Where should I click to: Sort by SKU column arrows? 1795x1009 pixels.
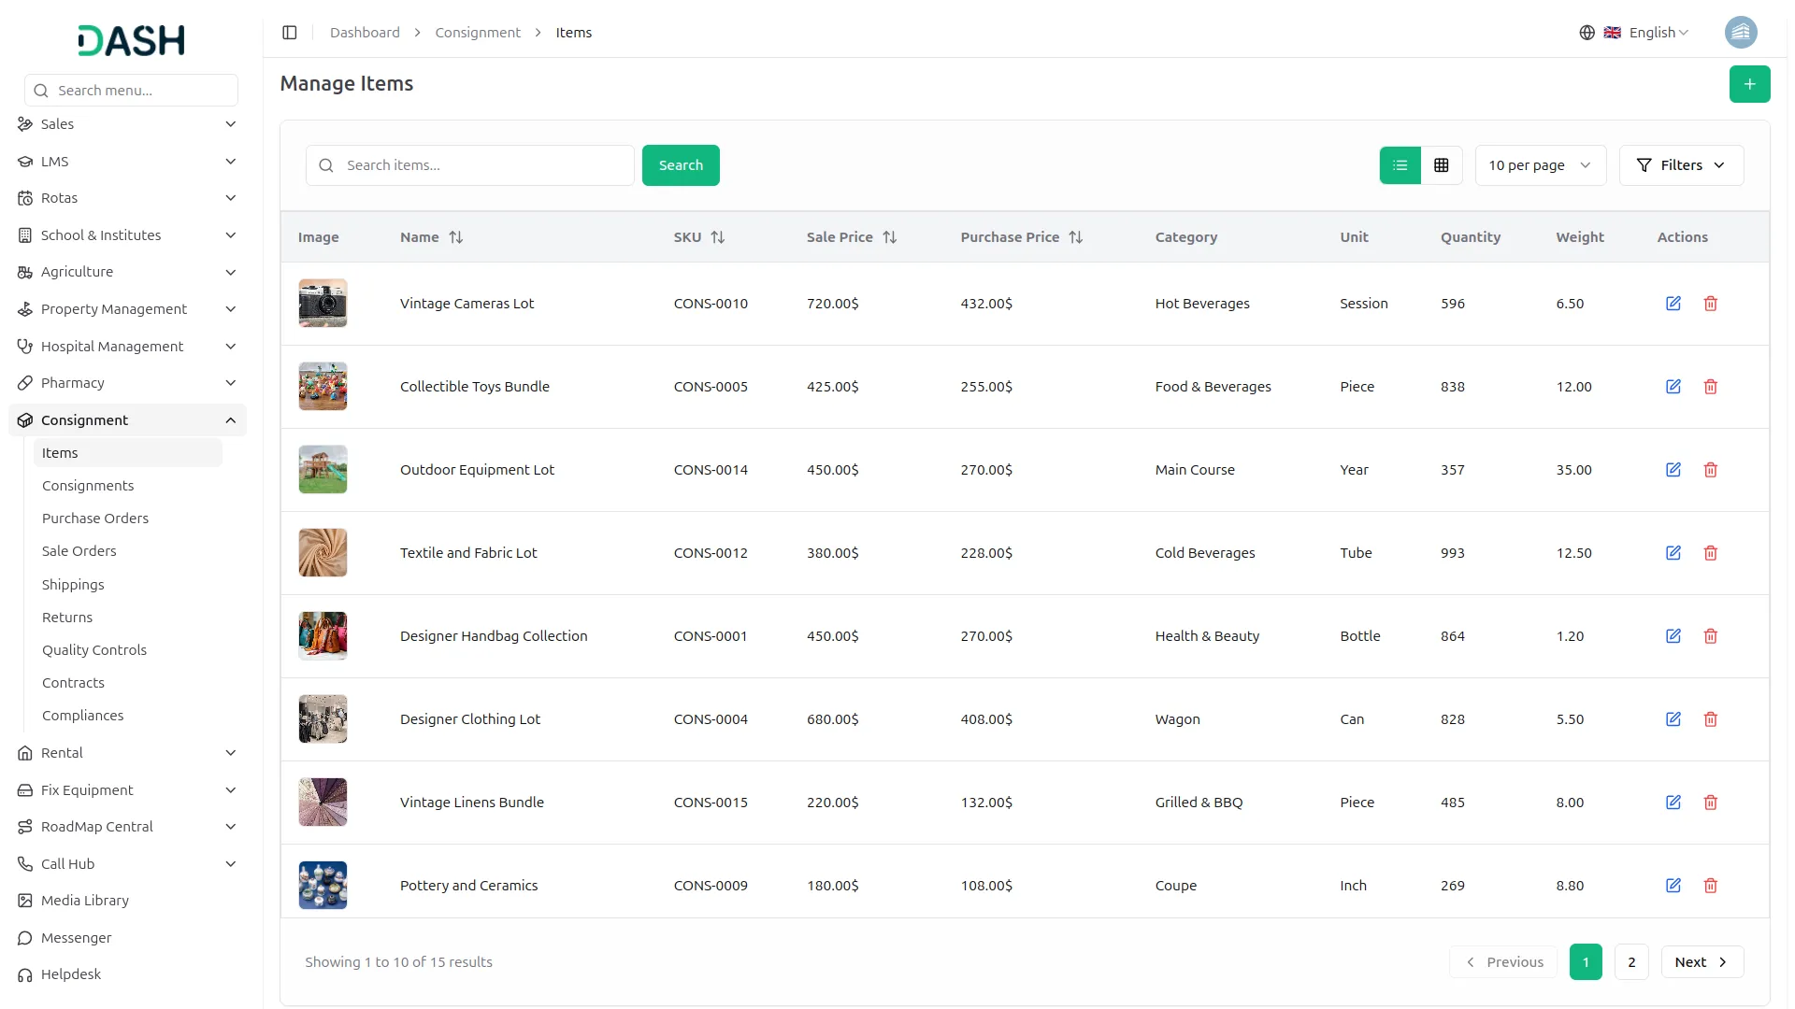tap(717, 237)
